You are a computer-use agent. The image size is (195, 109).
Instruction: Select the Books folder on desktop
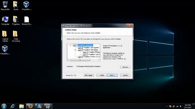pos(16,5)
